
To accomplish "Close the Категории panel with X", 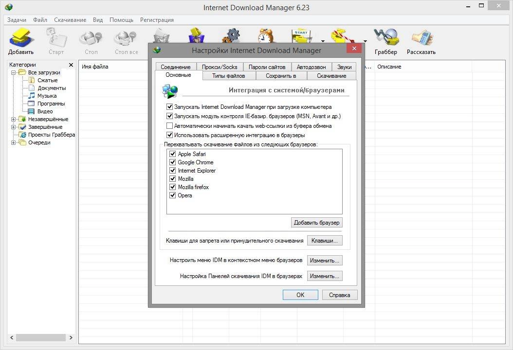I will 71,65.
